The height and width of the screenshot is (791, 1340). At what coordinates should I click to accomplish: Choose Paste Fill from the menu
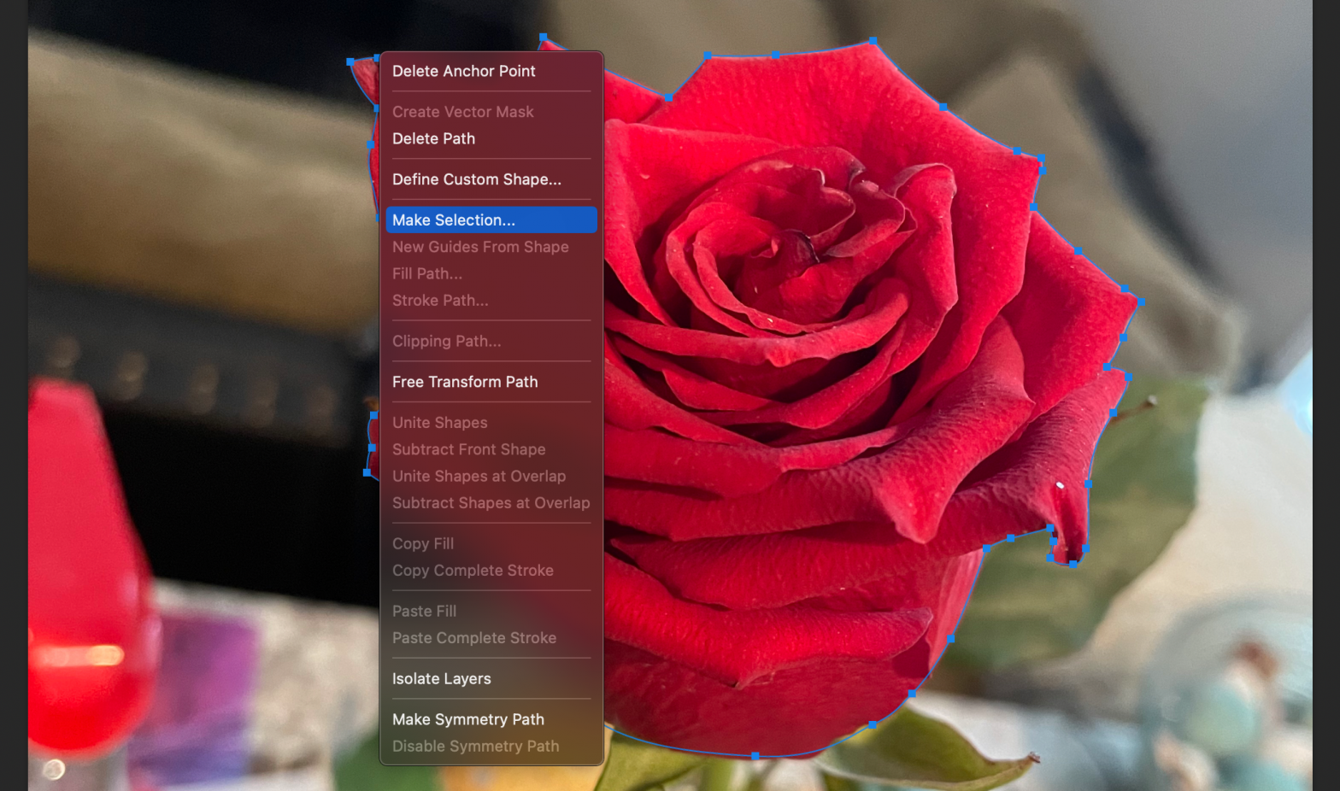tap(424, 612)
